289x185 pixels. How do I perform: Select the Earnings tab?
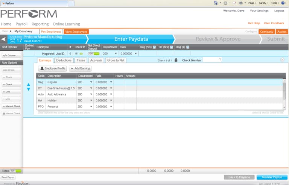point(45,60)
